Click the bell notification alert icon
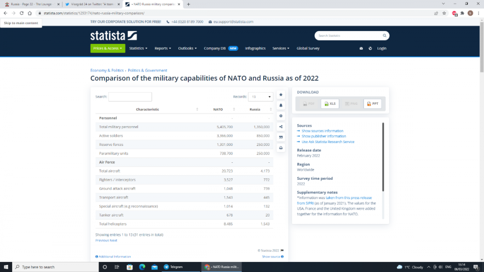 [281, 105]
